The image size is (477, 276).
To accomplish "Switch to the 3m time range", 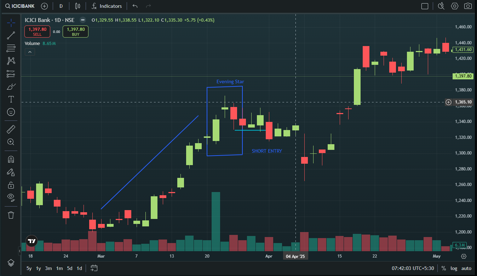I will 48,268.
